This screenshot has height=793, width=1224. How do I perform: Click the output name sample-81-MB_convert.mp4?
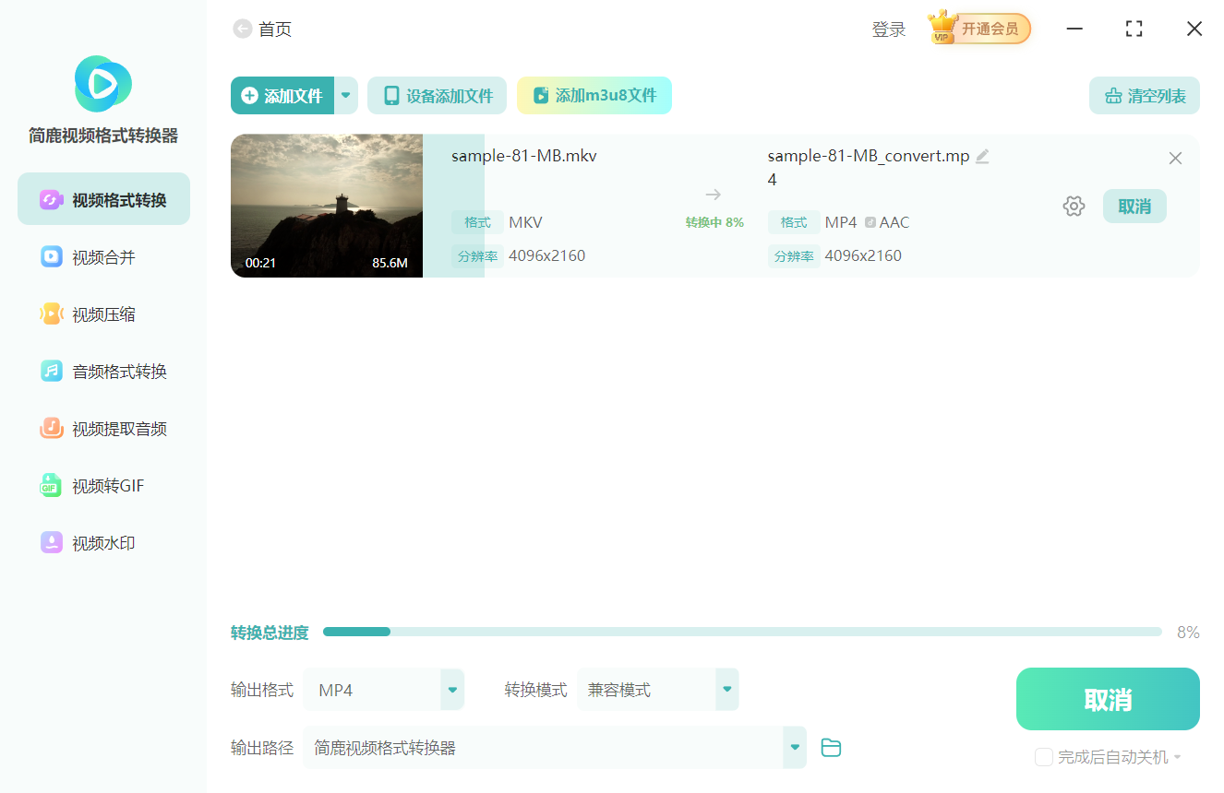869,168
